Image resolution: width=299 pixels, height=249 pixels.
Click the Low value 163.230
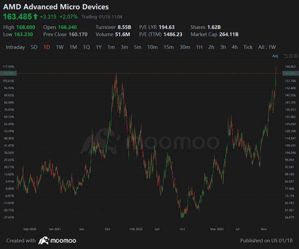(x=23, y=35)
